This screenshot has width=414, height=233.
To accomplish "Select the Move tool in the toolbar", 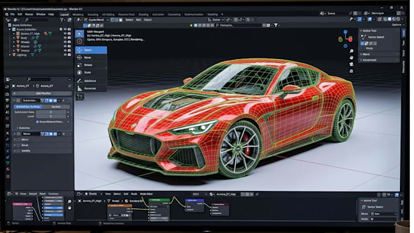I will 91,57.
